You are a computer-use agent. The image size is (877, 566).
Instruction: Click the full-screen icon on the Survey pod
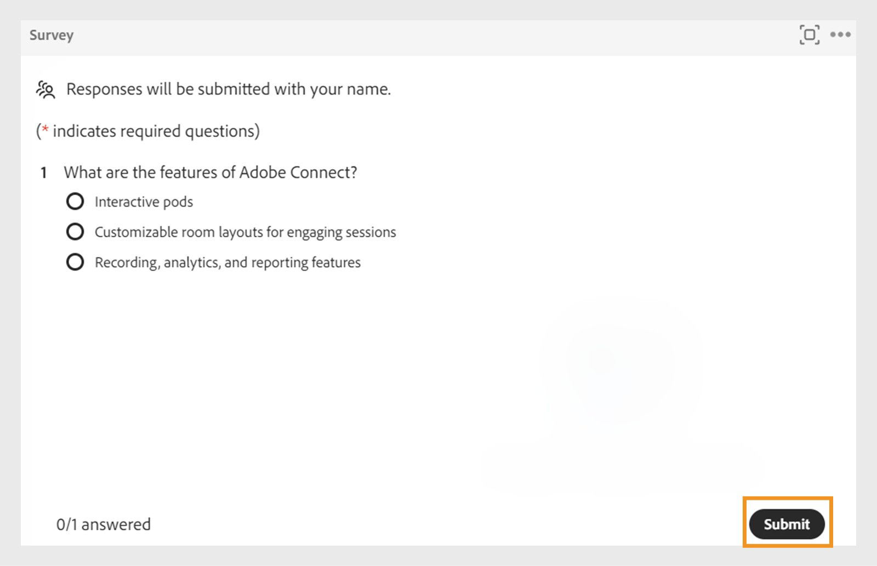pos(810,33)
